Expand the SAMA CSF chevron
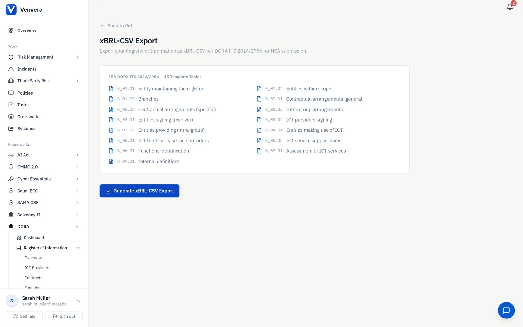Viewport: 523px width, 327px height. pos(77,203)
